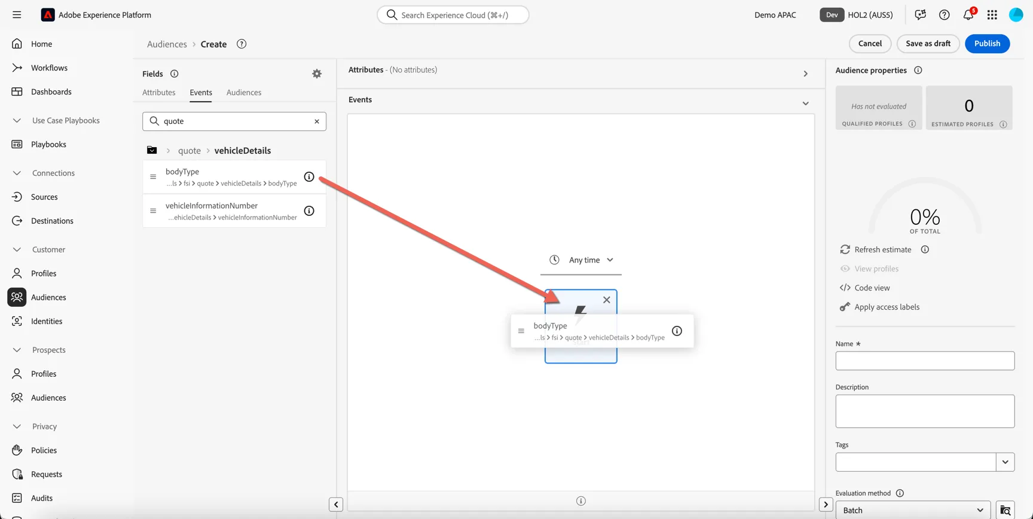Open the Batch evaluation method dropdown
Screen dimensions: 1033x519
[x=913, y=510]
